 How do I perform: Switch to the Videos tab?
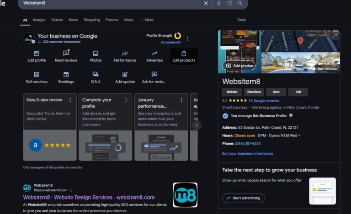[x=57, y=20]
